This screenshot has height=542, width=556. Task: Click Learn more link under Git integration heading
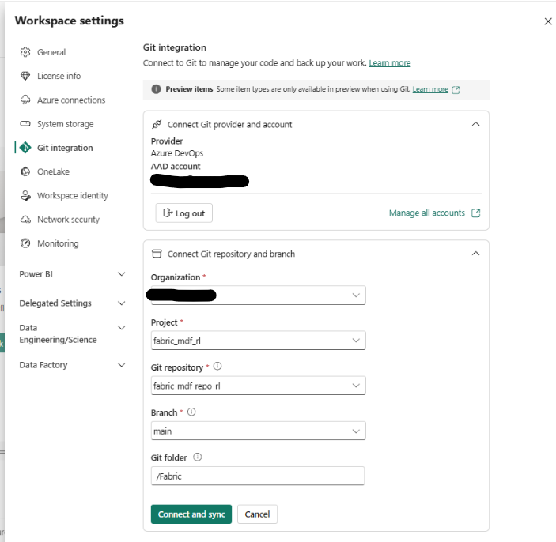pyautogui.click(x=390, y=62)
